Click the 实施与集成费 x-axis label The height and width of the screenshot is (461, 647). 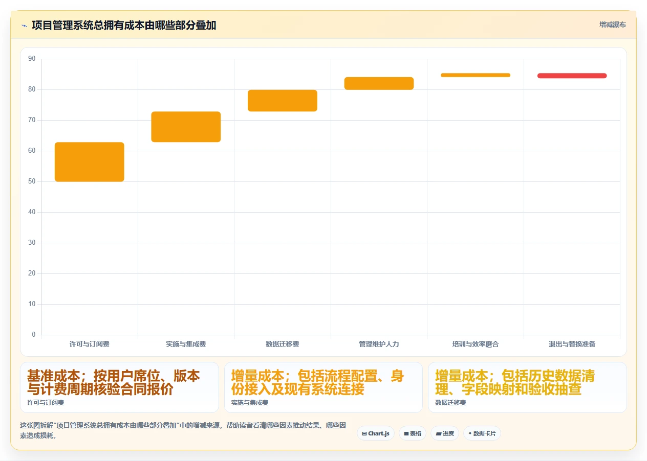186,344
